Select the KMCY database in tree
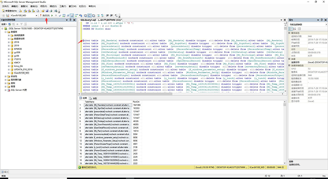Image resolution: width=328 pixels, height=179 pixels. 17,63
